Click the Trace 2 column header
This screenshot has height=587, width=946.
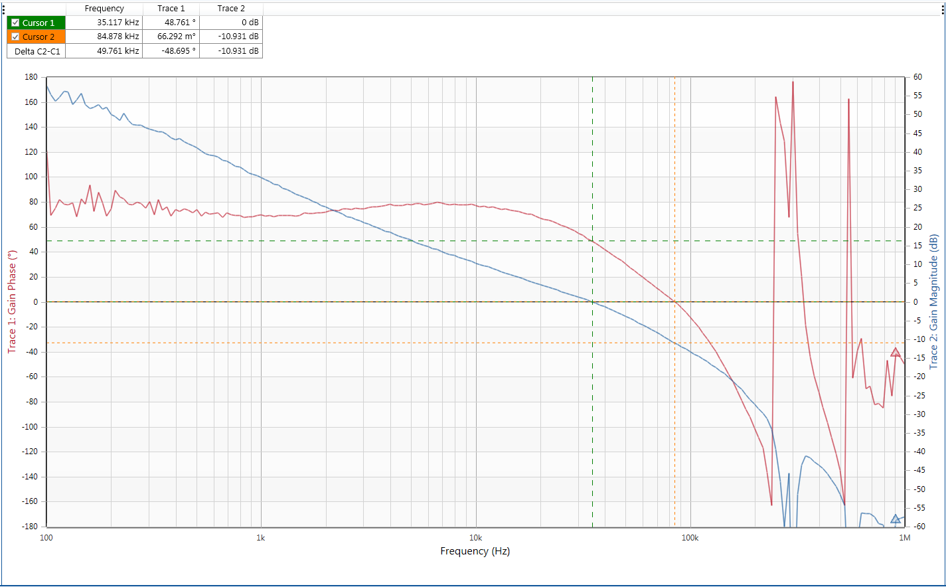[231, 9]
